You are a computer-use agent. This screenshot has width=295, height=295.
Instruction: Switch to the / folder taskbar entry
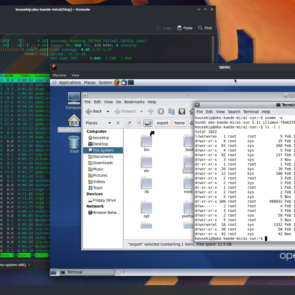point(120,272)
